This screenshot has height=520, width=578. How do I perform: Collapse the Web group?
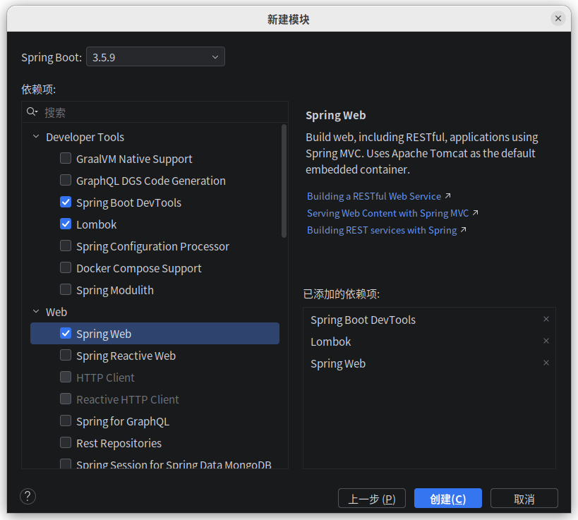point(36,312)
